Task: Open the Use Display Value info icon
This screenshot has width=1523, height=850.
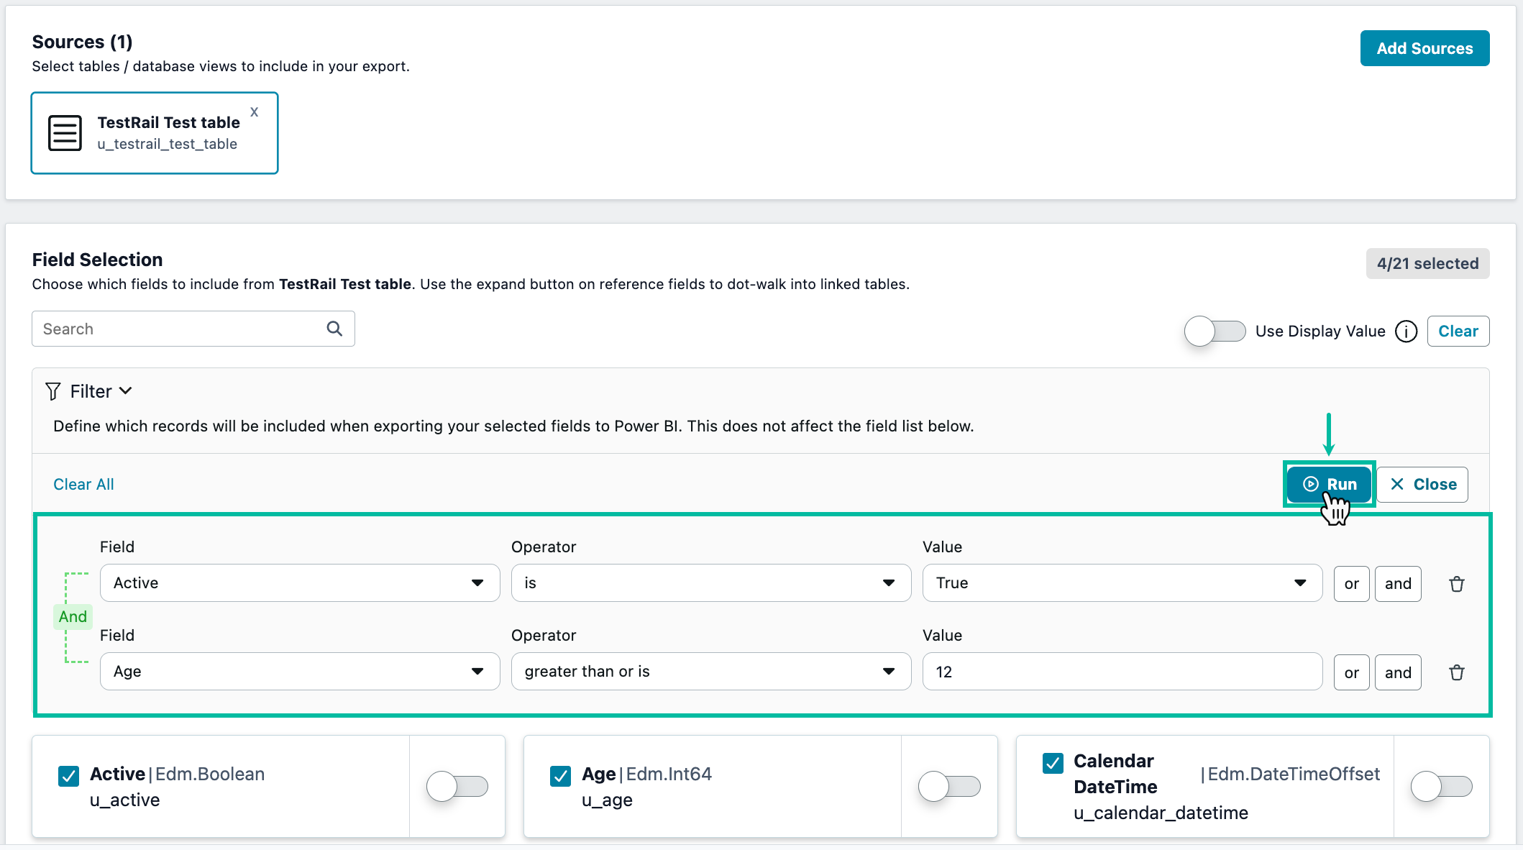Action: 1406,332
